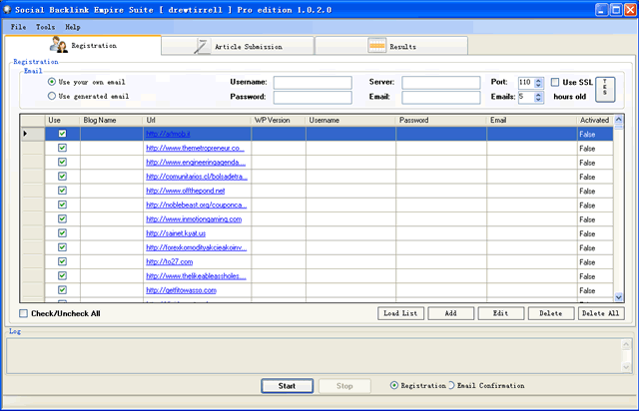The width and height of the screenshot is (639, 411).
Task: Open the http://sainet.kyat.us link
Action: point(176,233)
